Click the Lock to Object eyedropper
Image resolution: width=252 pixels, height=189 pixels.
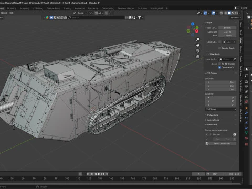pyautogui.click(x=235, y=59)
